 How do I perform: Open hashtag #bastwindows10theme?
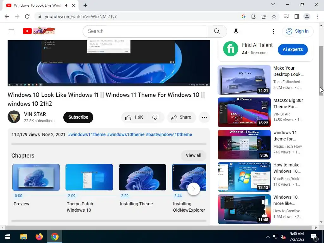pyautogui.click(x=169, y=134)
